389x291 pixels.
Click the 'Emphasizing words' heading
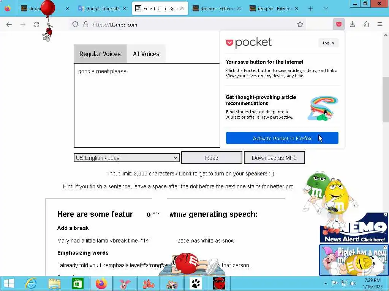tap(83, 253)
